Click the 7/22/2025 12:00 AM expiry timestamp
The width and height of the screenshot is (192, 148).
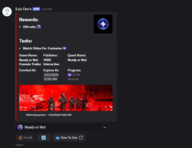pyautogui.click(x=51, y=77)
